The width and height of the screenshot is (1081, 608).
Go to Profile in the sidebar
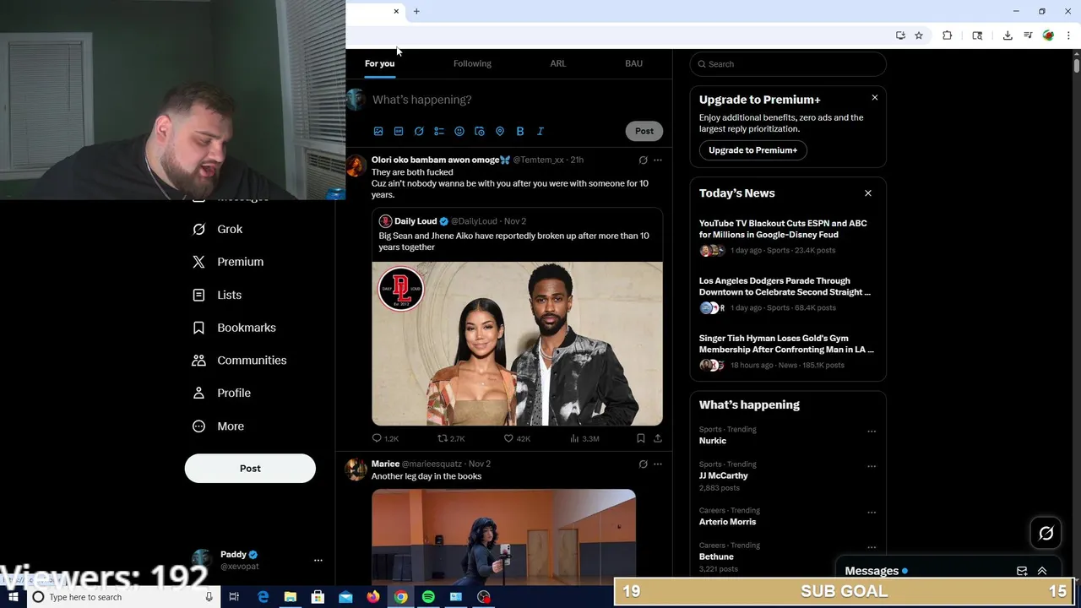tap(221, 394)
